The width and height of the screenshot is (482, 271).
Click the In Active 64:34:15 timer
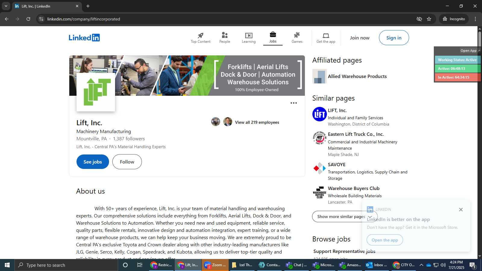click(x=457, y=77)
